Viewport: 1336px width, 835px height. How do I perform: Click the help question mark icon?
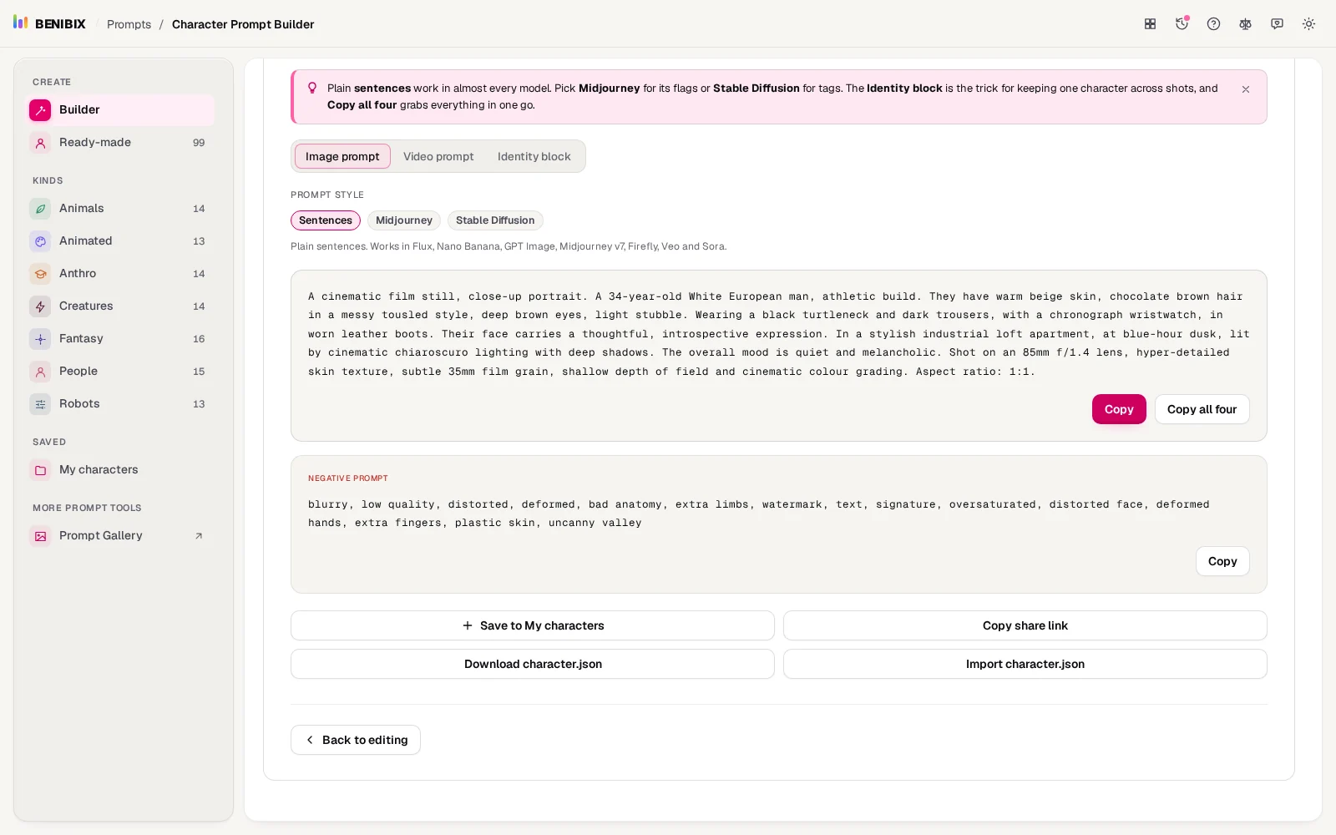point(1213,24)
